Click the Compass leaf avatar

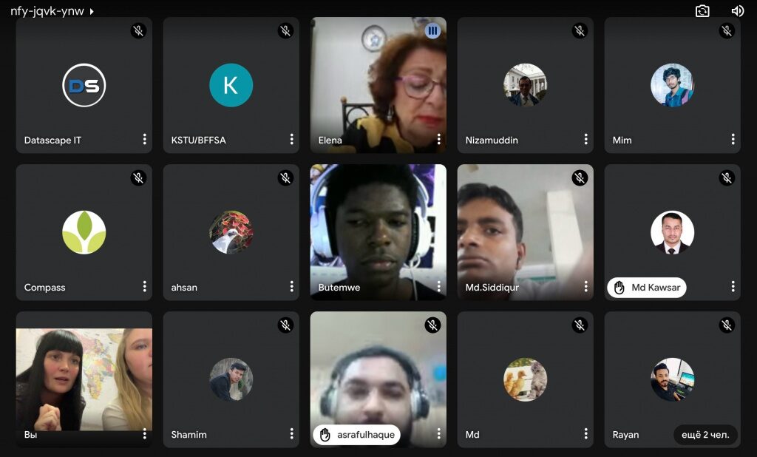coord(84,232)
